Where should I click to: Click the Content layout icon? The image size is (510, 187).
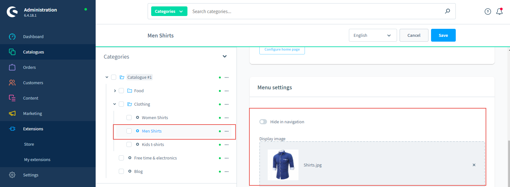[x=12, y=98]
